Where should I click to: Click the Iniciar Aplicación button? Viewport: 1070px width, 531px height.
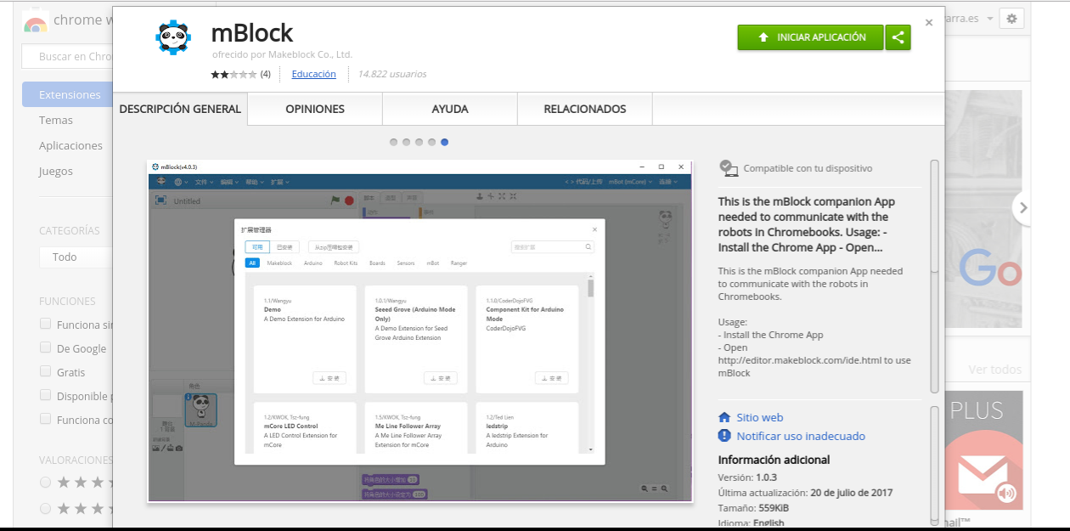click(811, 37)
